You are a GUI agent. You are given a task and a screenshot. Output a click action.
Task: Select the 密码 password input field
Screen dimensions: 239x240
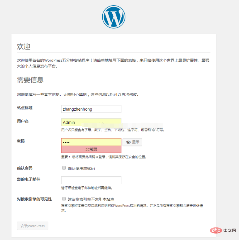pyautogui.click(x=91, y=142)
